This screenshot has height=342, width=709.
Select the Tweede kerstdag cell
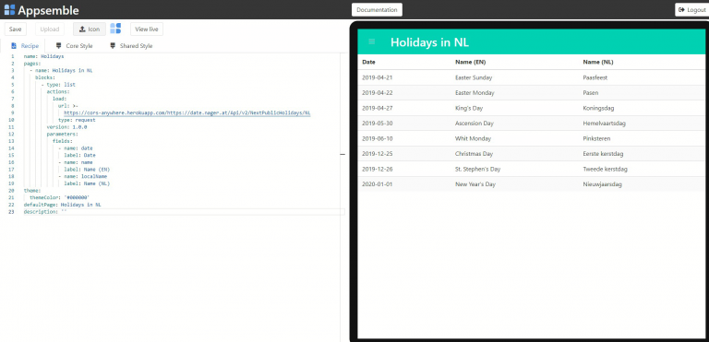[605, 169]
